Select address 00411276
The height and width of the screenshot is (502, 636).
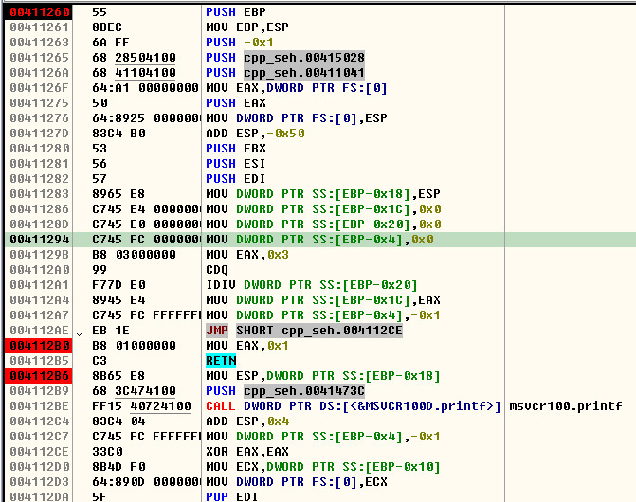point(40,118)
